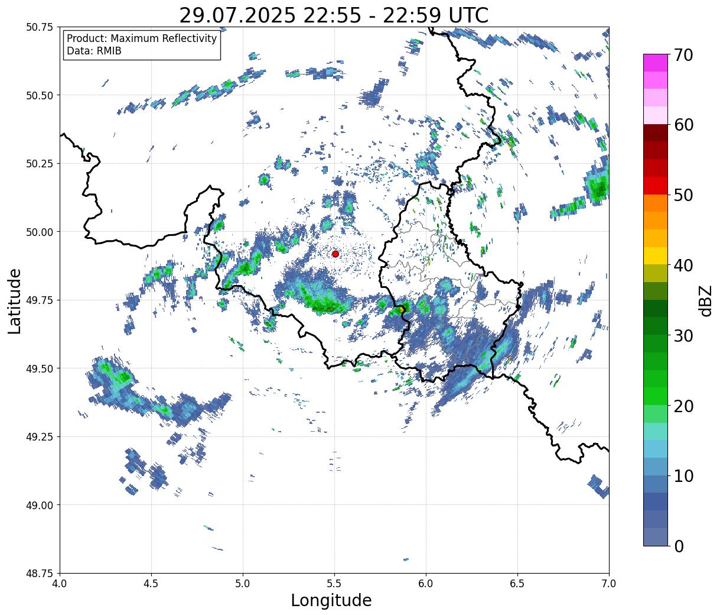Click the latitude tick label "49.50"
720x615 pixels.
click(x=39, y=368)
